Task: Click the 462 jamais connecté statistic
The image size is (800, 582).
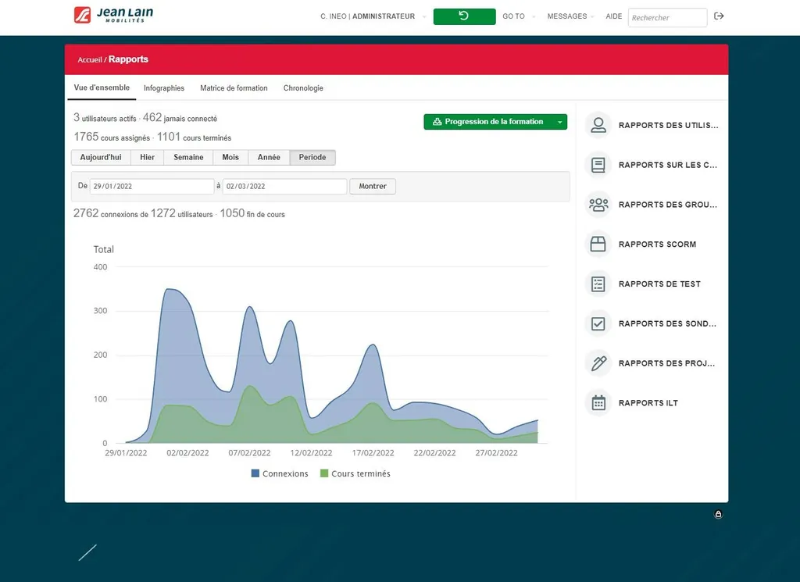Action: 180,118
